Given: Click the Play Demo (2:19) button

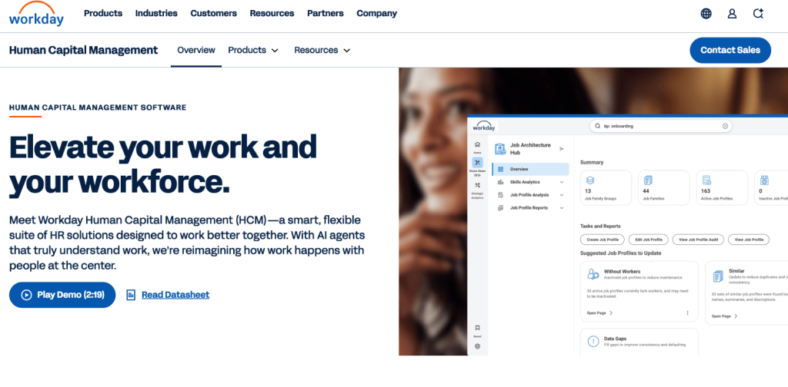Looking at the screenshot, I should click(62, 295).
